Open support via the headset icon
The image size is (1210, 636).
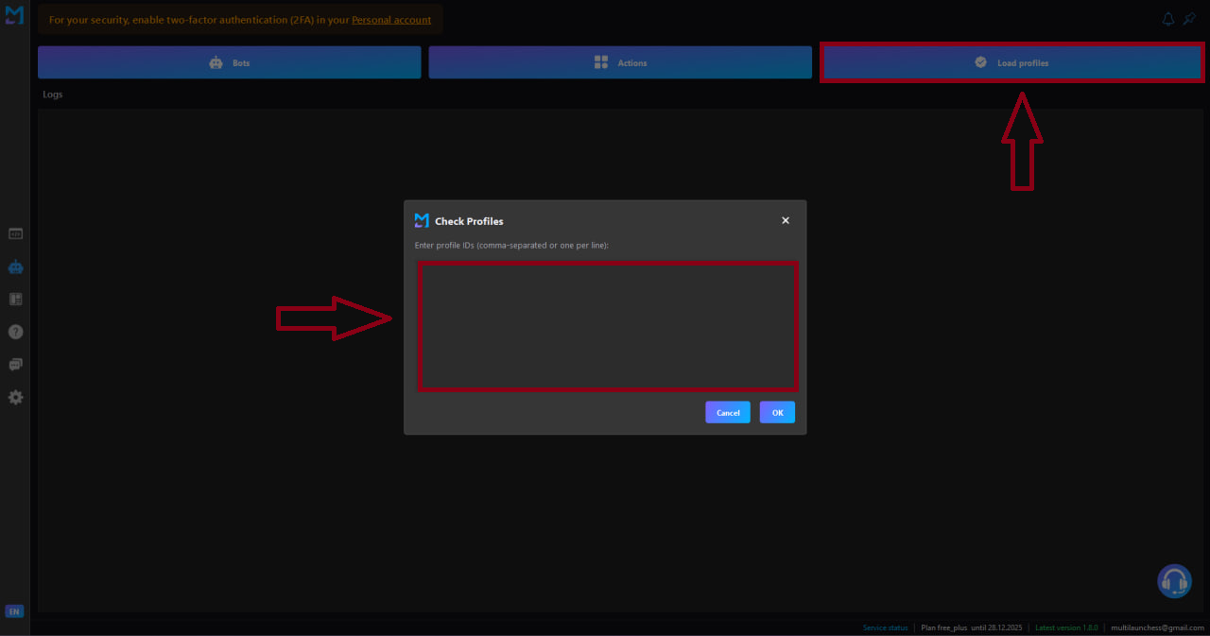pyautogui.click(x=1174, y=581)
